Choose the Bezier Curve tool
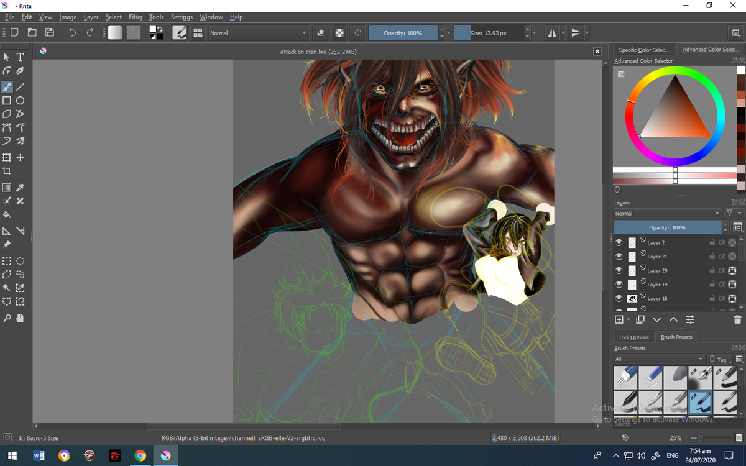Image resolution: width=746 pixels, height=466 pixels. pyautogui.click(x=7, y=127)
